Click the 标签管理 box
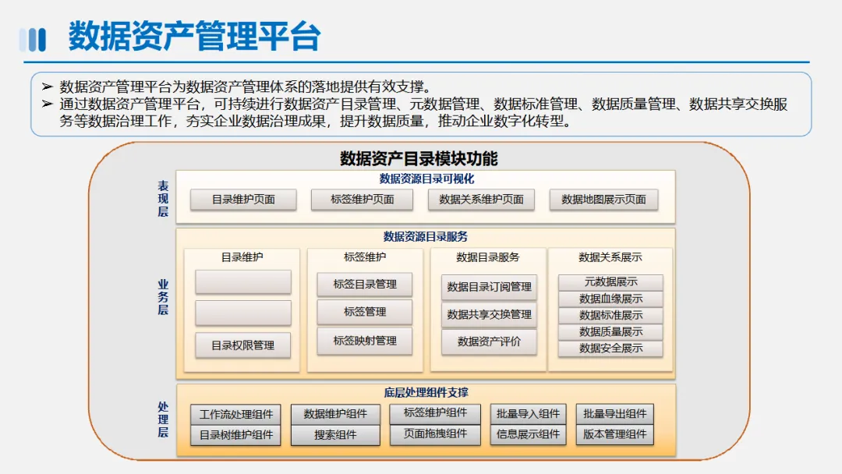This screenshot has width=842, height=474. [365, 312]
